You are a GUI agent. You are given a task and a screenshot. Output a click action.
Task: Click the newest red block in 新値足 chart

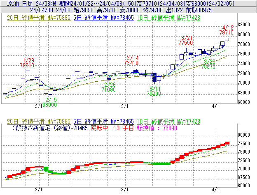(227, 143)
